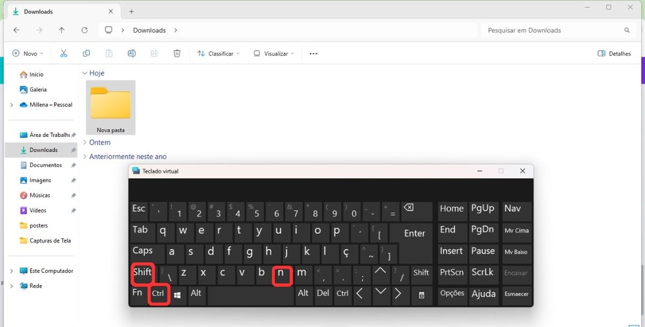Toggle the Detalhes pane
Screen dimensions: 645x327
614,54
